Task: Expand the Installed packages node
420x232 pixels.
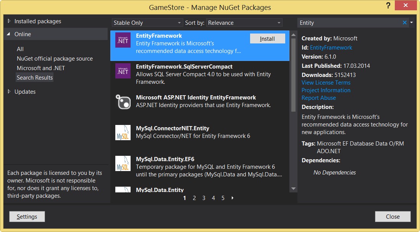Action: pyautogui.click(x=9, y=21)
